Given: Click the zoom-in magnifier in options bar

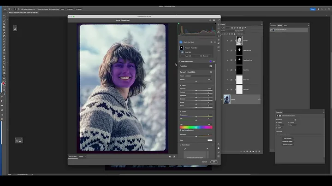Looking at the screenshot, I should coord(16,9).
